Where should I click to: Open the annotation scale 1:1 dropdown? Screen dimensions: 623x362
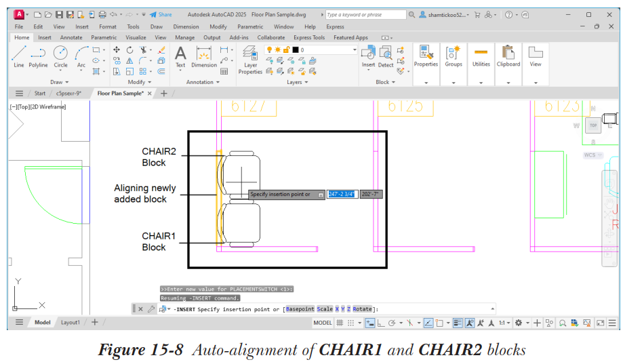tap(504, 323)
